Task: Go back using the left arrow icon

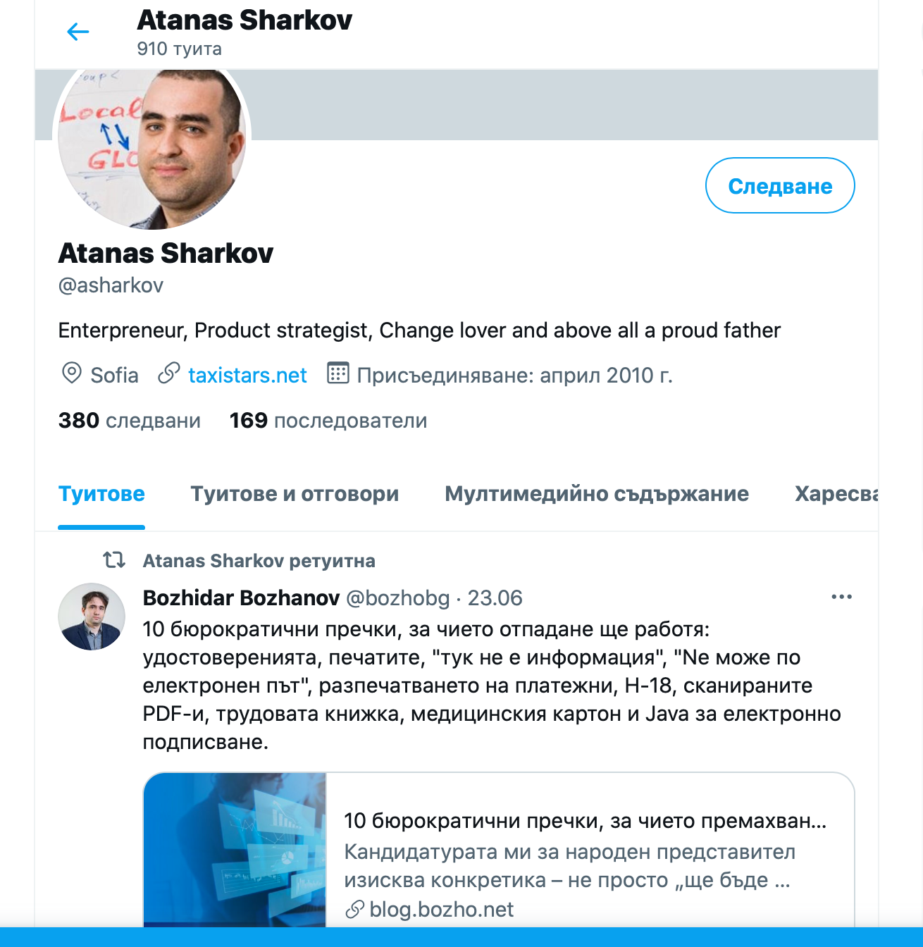Action: click(x=78, y=32)
